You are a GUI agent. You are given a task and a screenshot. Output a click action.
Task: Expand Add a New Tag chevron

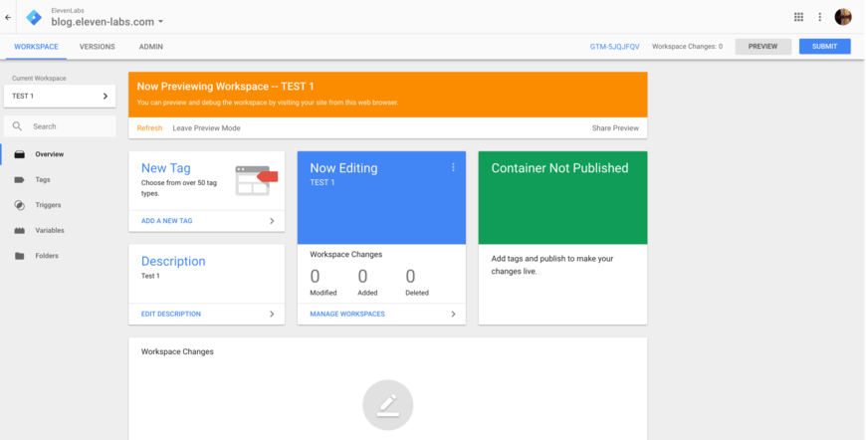point(272,221)
